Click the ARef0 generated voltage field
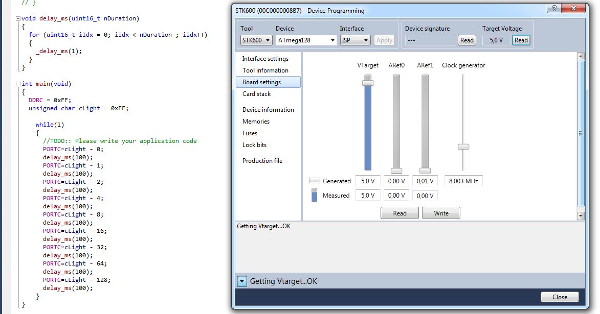 click(396, 181)
